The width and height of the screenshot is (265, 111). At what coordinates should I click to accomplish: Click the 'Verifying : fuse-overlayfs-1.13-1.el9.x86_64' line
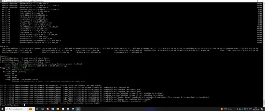coord(26,11)
